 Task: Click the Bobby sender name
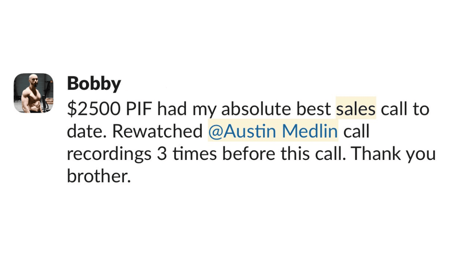point(94,84)
